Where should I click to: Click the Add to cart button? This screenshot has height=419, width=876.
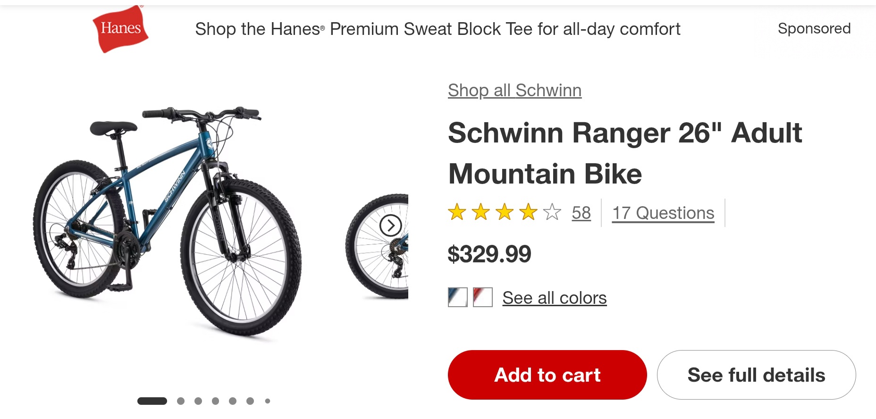click(x=547, y=375)
